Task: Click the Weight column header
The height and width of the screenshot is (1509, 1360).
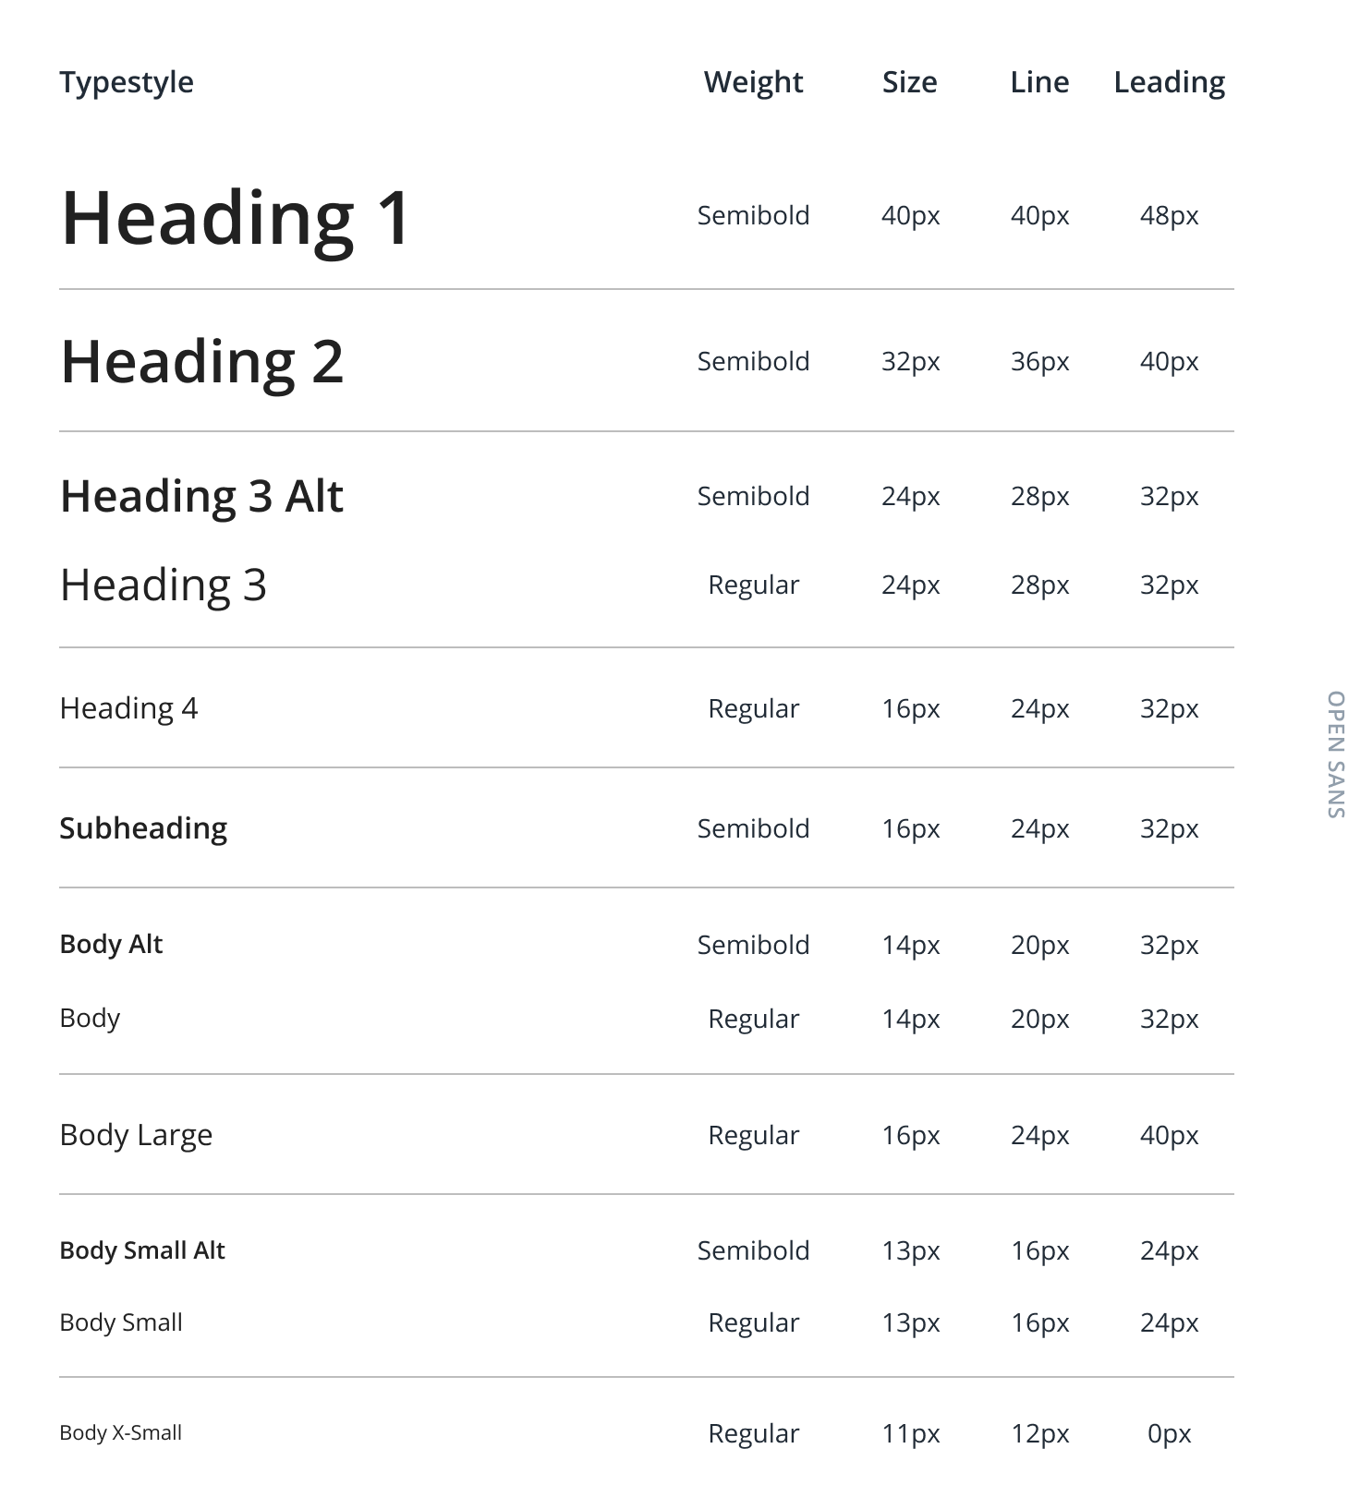Action: click(753, 82)
